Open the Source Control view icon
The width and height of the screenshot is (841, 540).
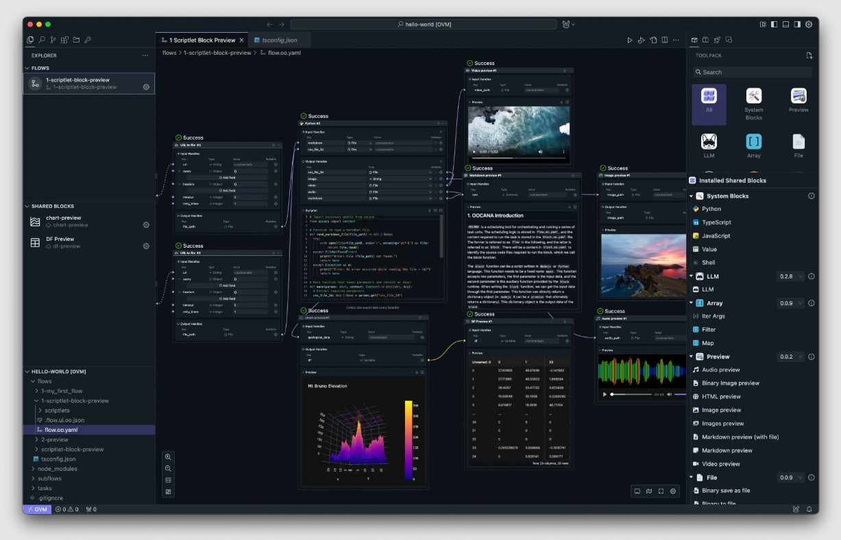click(53, 40)
